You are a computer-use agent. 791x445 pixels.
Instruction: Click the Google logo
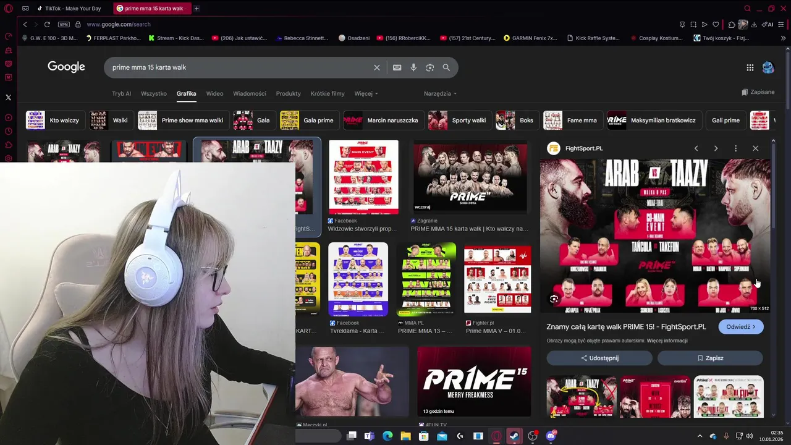(66, 67)
